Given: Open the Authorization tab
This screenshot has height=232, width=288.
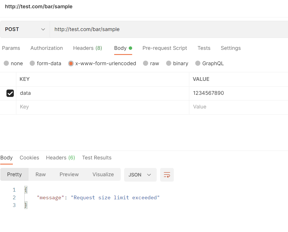Looking at the screenshot, I should 47,48.
